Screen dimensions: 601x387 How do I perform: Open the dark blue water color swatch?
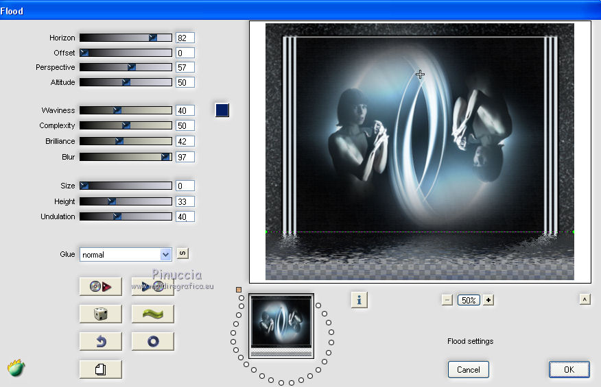[222, 110]
